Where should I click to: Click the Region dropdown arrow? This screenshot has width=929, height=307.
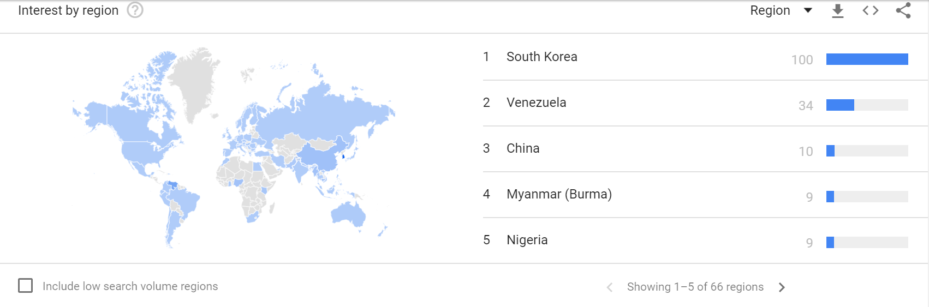click(808, 10)
